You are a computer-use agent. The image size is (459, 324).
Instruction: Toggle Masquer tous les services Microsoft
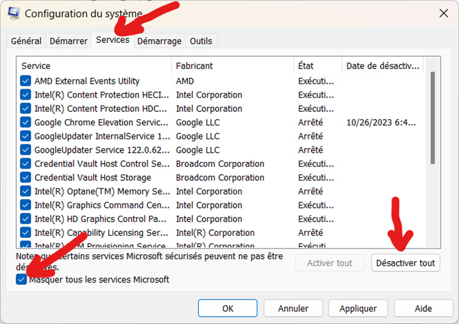[23, 279]
